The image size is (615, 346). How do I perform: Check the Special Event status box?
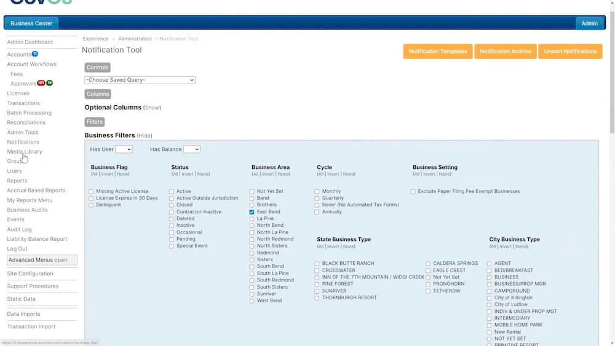coord(172,246)
